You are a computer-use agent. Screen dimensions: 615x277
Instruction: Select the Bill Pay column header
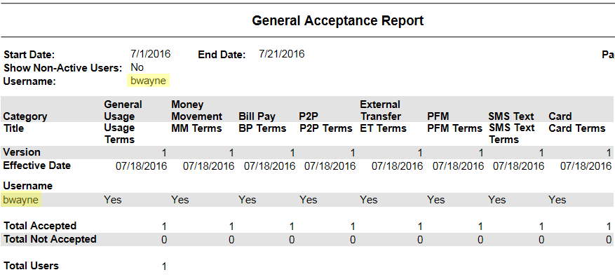(x=257, y=116)
